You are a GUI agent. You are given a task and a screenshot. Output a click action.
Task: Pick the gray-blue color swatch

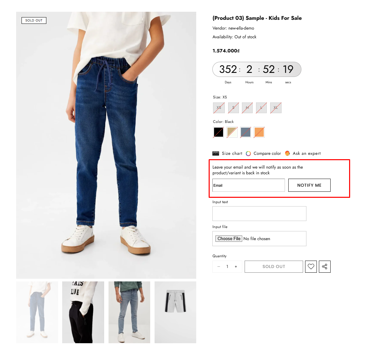(246, 132)
